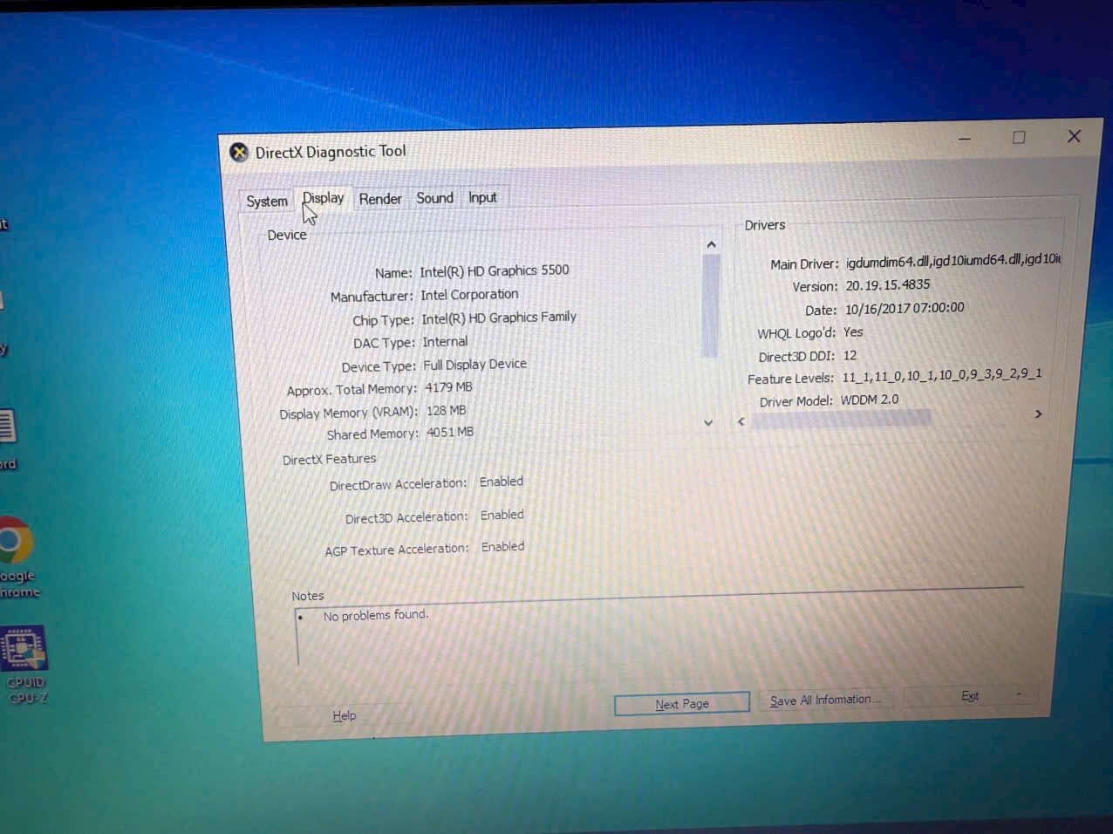The height and width of the screenshot is (834, 1113).
Task: Click Save All Information button
Action: [x=825, y=700]
